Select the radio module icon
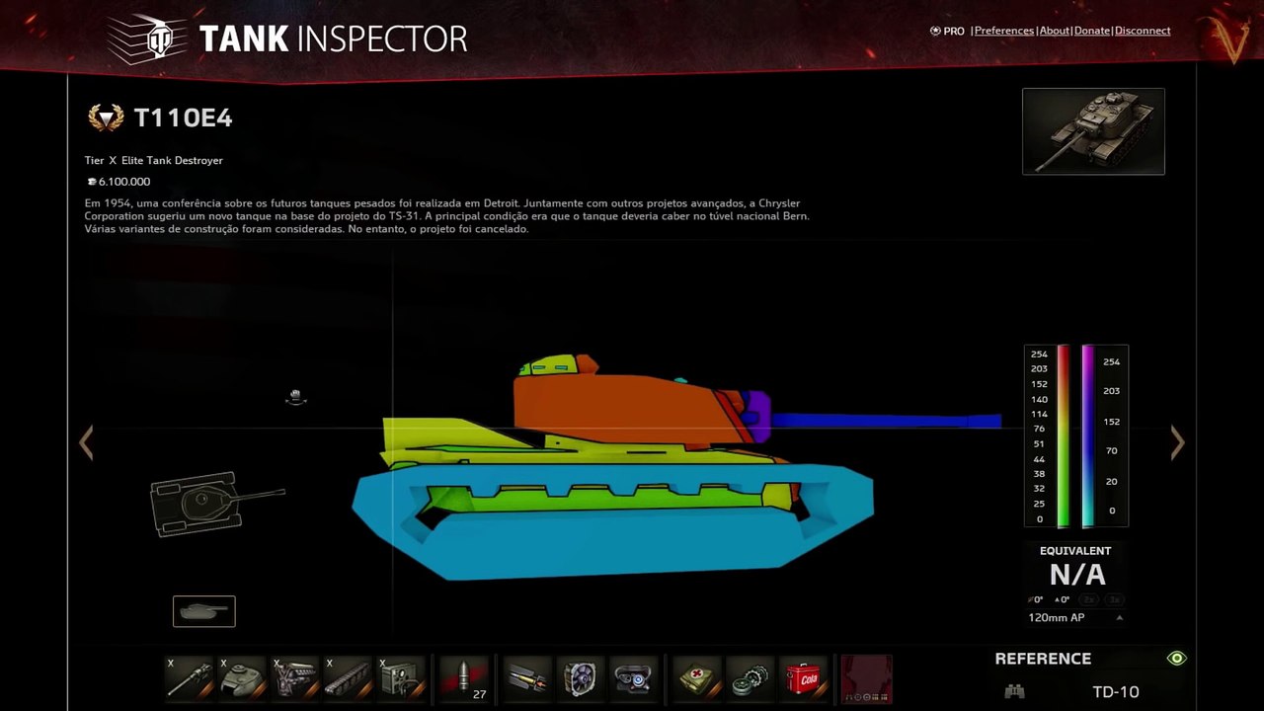1264x711 pixels. 402,678
